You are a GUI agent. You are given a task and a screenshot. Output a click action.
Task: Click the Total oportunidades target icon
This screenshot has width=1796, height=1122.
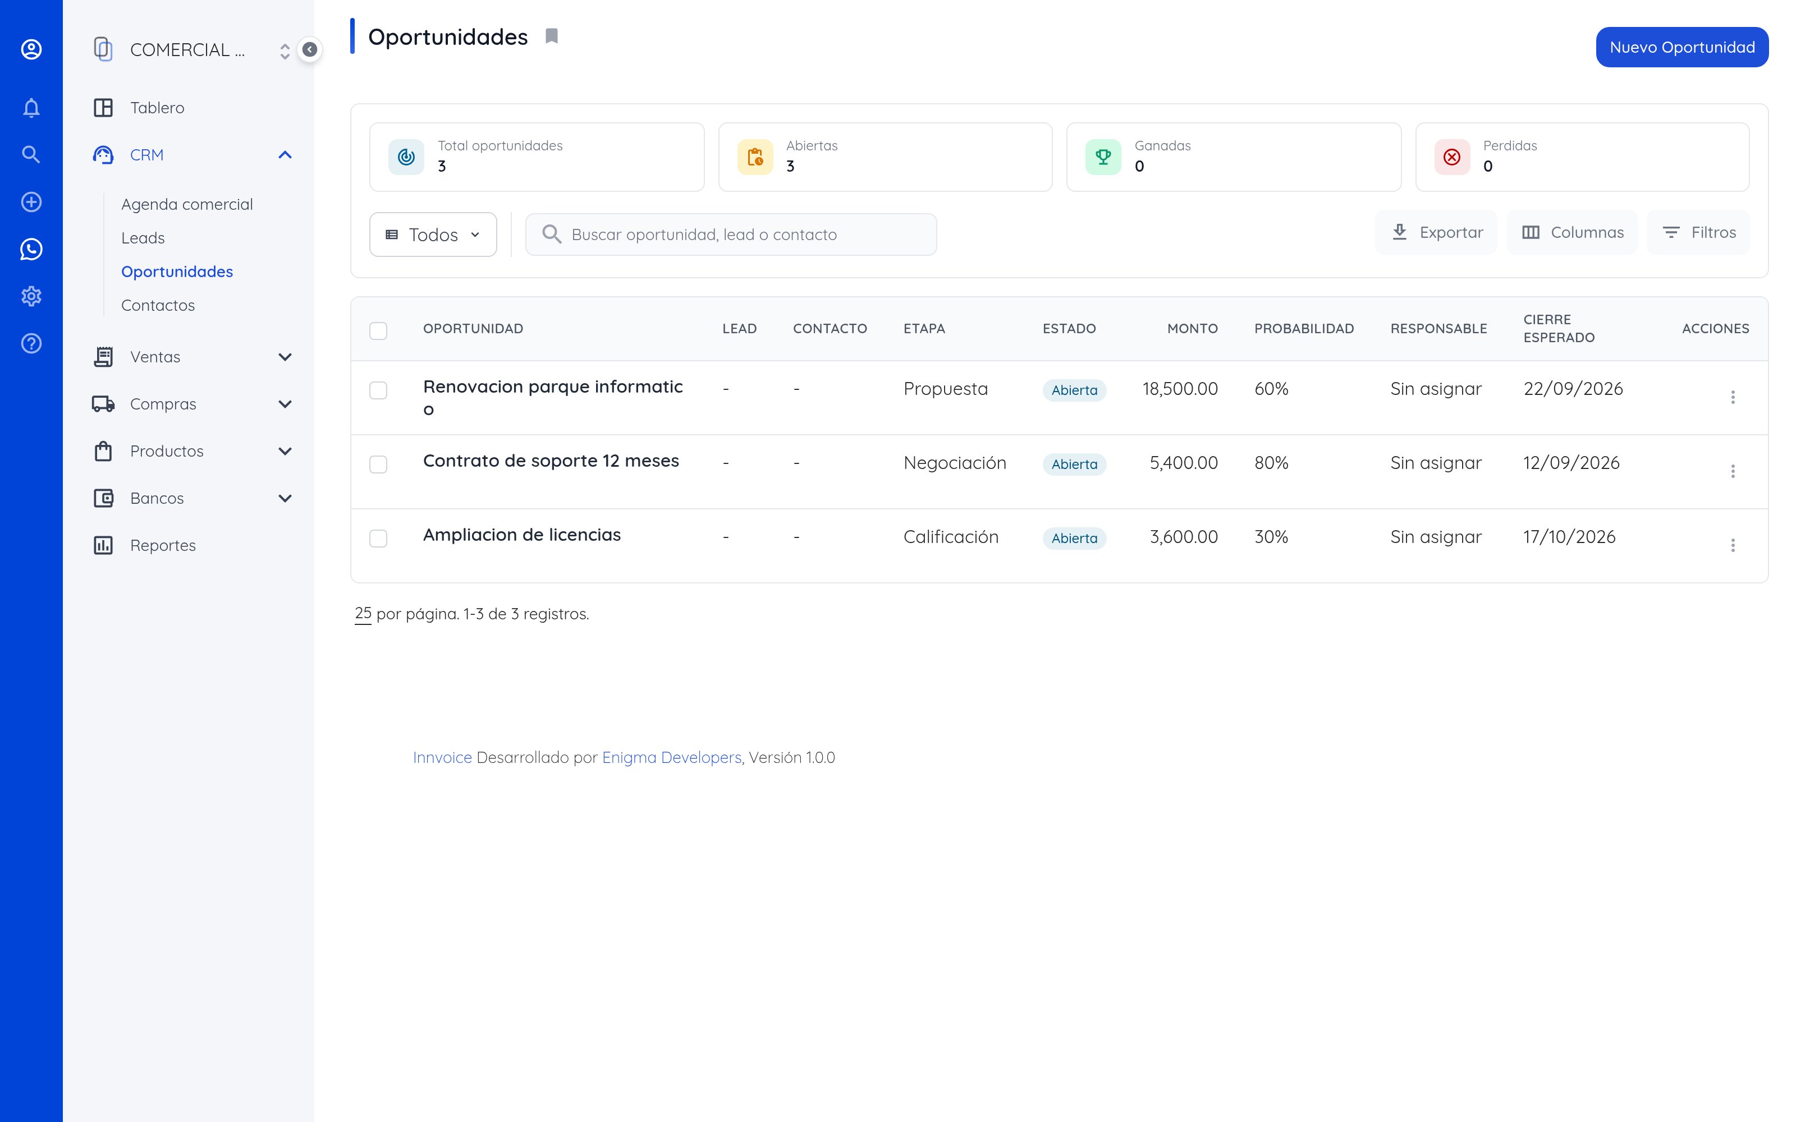pyautogui.click(x=406, y=157)
